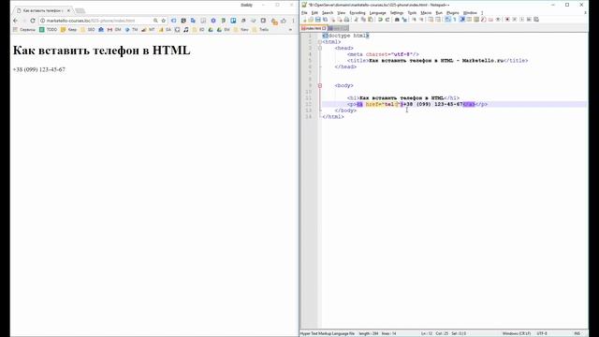
Task: Open the Window menu in Notepad++
Action: click(x=470, y=13)
